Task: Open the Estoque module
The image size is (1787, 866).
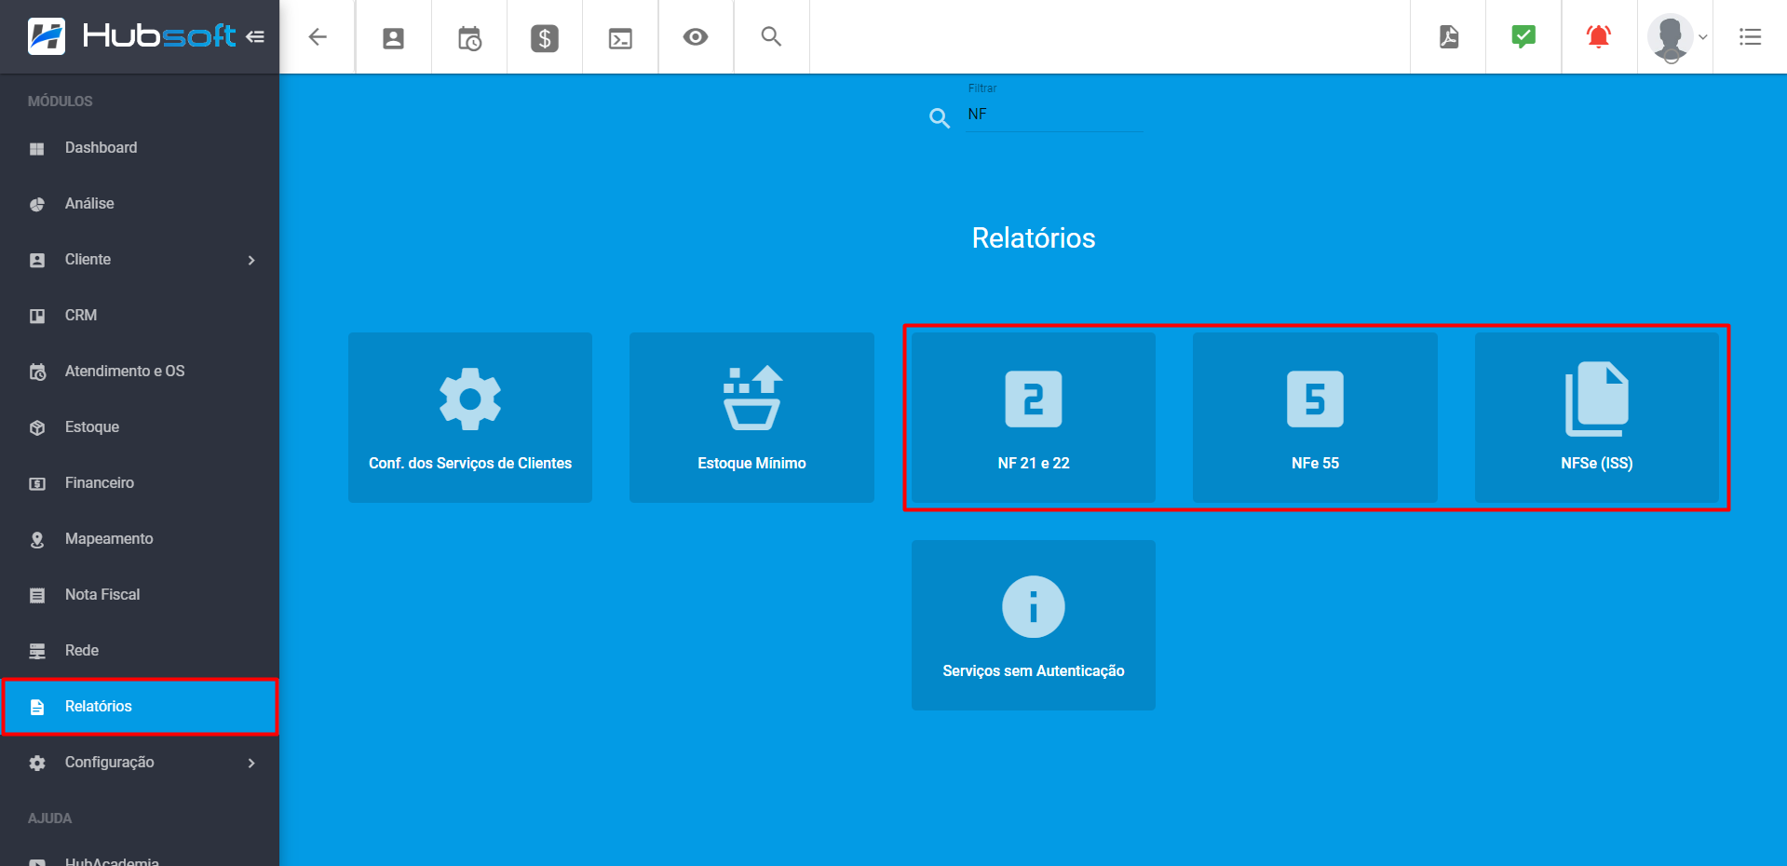Action: [x=140, y=427]
